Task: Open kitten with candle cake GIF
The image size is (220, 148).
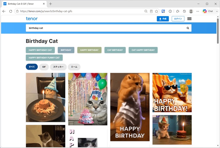Action: pyautogui.click(x=172, y=130)
